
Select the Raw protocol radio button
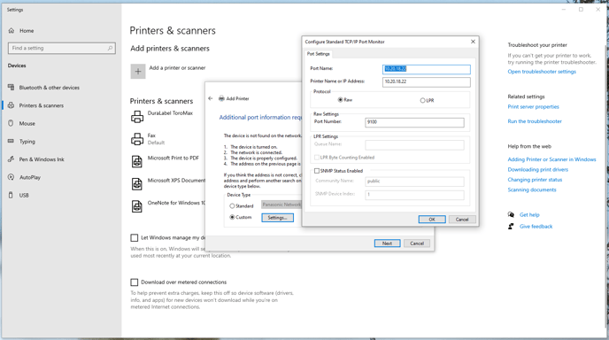340,100
